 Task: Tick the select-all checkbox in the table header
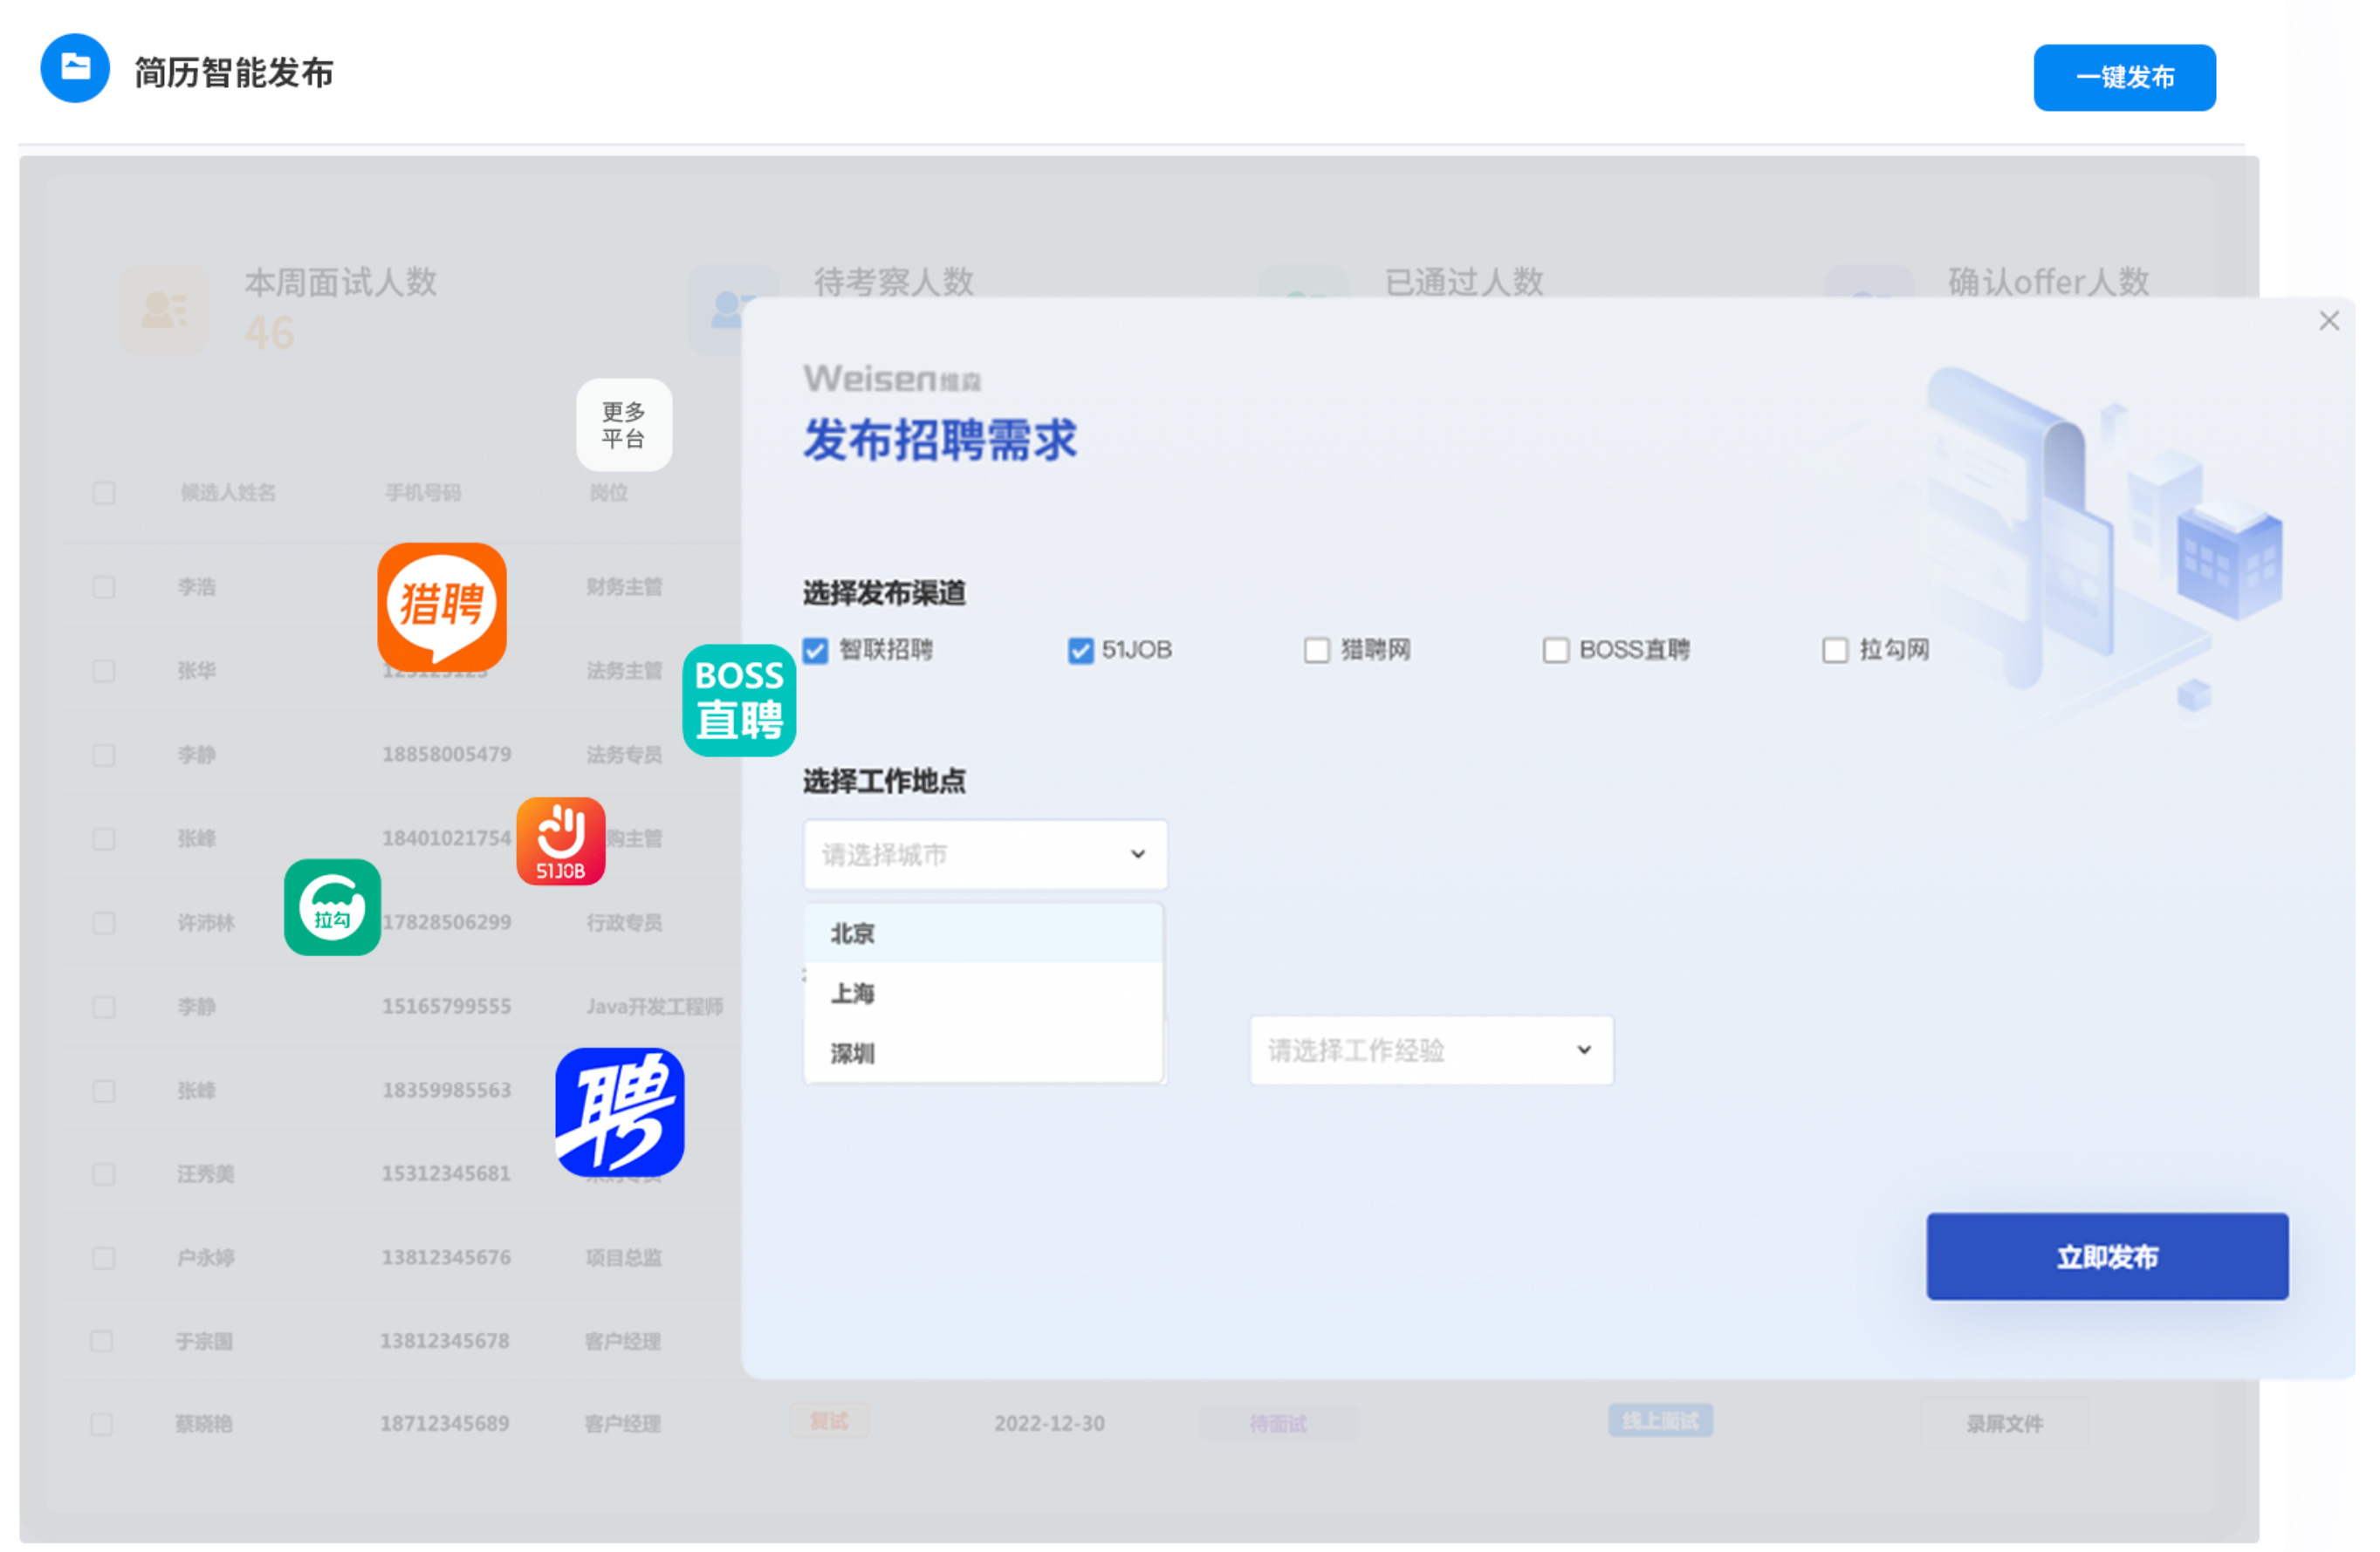coord(104,493)
